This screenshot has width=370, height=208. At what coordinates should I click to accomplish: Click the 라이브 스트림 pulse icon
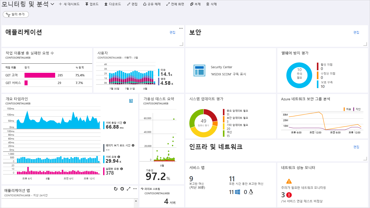pos(142,189)
